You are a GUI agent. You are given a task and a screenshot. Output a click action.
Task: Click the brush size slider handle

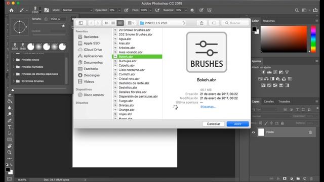(x=63, y=26)
